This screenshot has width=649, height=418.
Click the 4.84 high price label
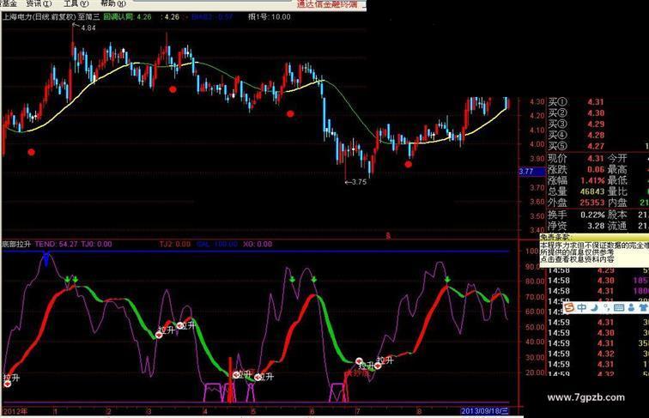pyautogui.click(x=88, y=27)
